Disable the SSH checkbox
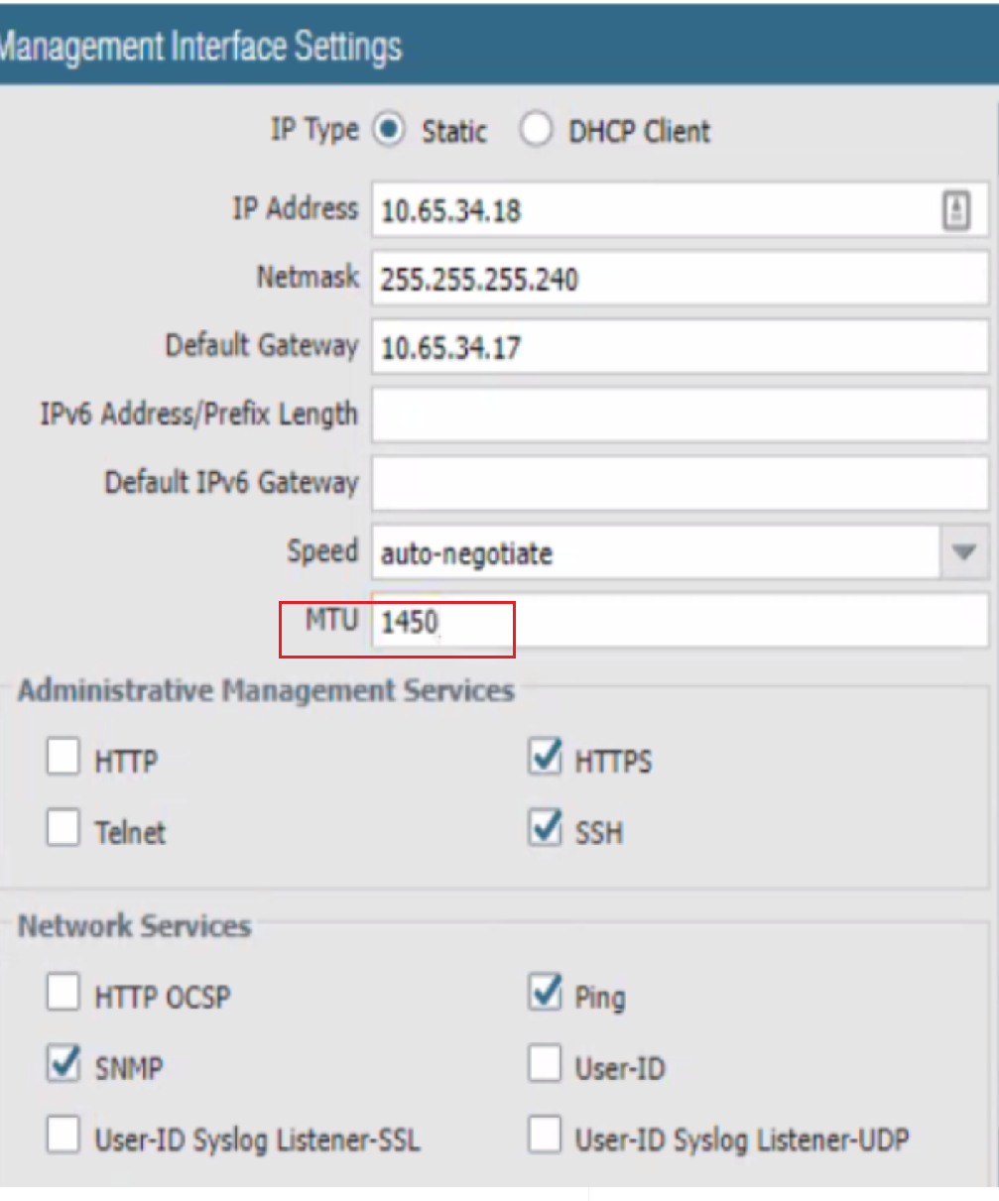Screen dimensions: 999x1201 tap(545, 829)
